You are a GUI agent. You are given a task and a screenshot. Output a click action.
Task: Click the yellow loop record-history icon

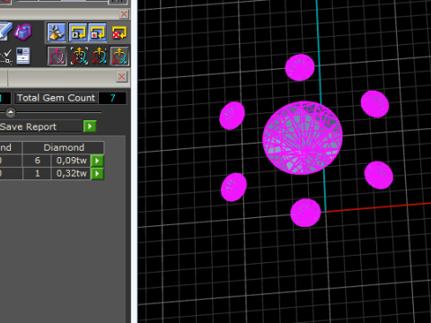98,32
